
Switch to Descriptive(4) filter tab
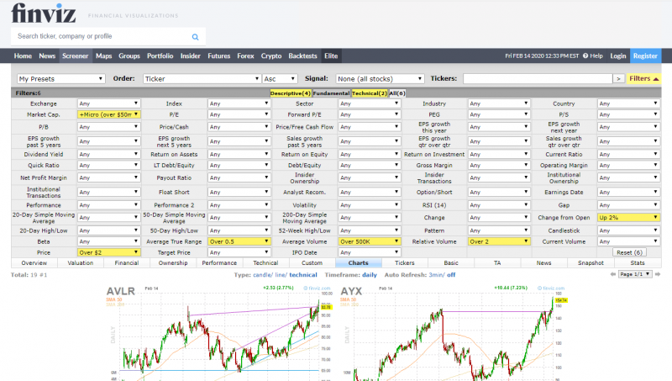(290, 93)
